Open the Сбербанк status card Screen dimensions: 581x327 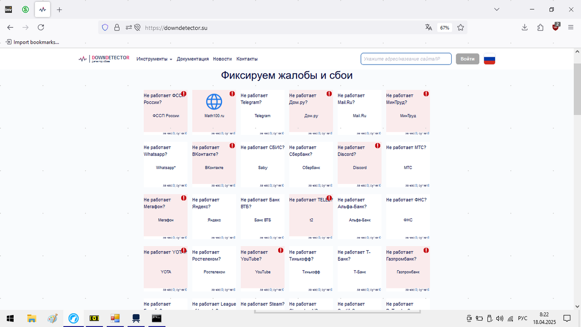pyautogui.click(x=311, y=164)
